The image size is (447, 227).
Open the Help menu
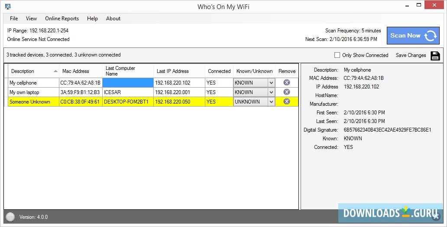coord(92,19)
